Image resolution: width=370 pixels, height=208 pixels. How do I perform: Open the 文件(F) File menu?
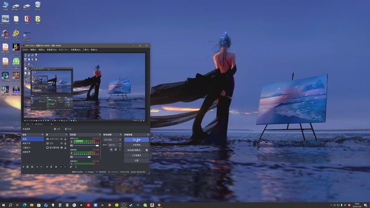click(25, 50)
